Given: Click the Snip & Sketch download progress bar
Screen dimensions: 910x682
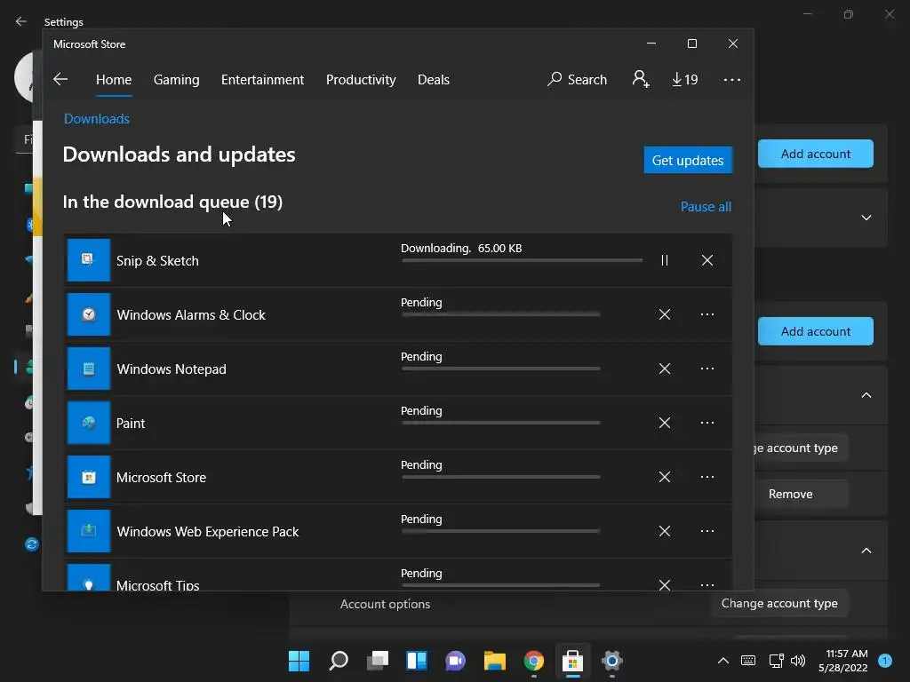Looking at the screenshot, I should (522, 261).
